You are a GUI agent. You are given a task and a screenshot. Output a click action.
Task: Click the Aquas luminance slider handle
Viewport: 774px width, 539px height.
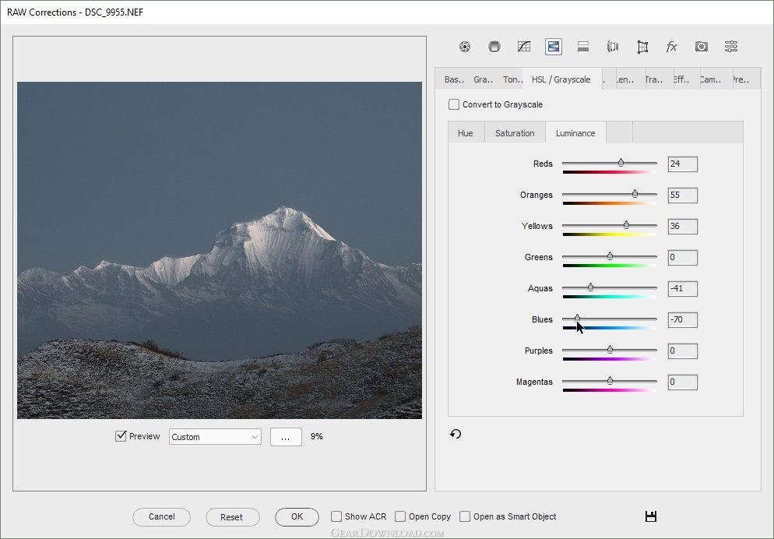(x=591, y=287)
